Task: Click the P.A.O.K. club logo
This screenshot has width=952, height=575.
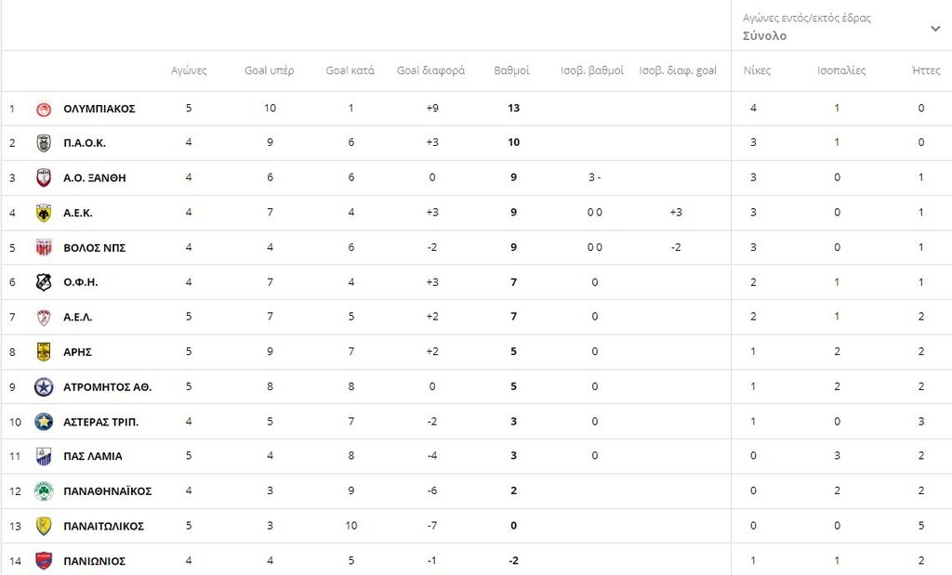Action: point(44,143)
